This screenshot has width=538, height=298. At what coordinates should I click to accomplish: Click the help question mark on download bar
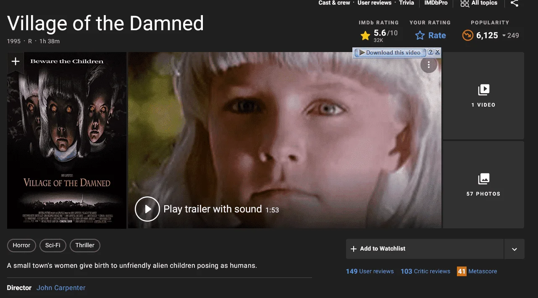430,52
